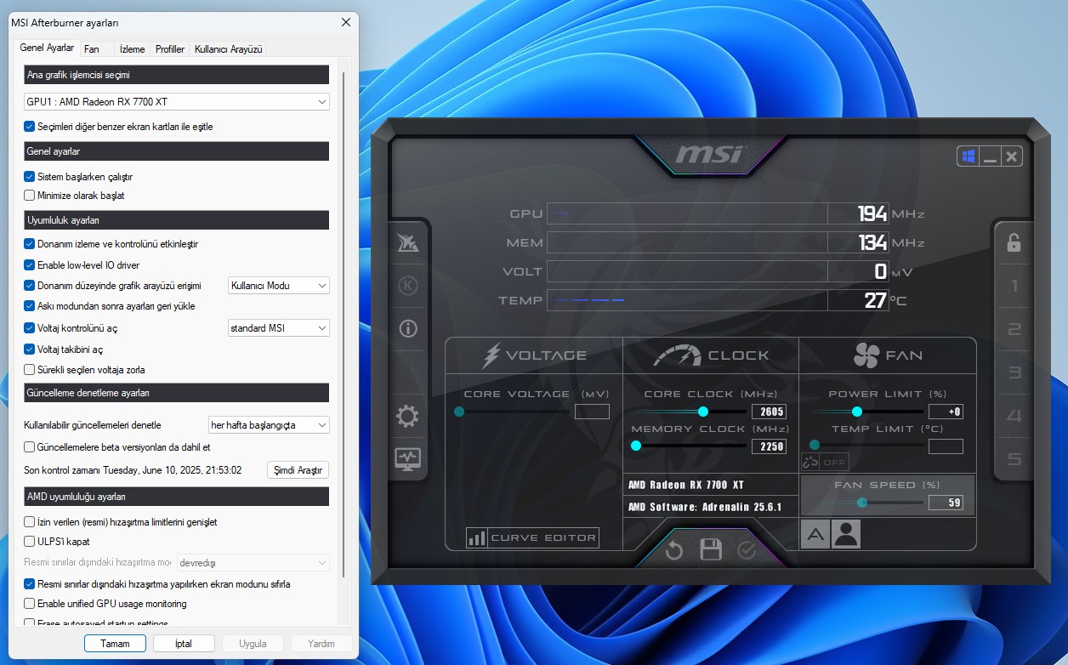Select profile slot 4
This screenshot has height=665, width=1068.
(1014, 416)
